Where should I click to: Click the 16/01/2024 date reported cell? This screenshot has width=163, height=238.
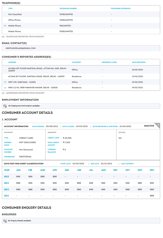[137, 70]
